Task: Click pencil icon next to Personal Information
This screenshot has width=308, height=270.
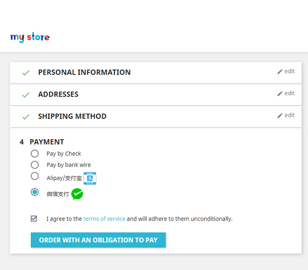Action: coord(280,71)
